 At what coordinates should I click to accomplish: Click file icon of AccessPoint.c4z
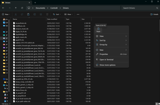(x=14, y=23)
